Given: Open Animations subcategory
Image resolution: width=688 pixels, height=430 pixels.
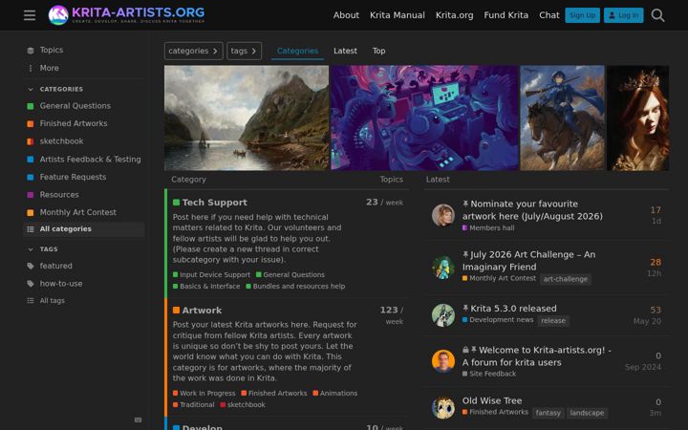Looking at the screenshot, I should (335, 393).
